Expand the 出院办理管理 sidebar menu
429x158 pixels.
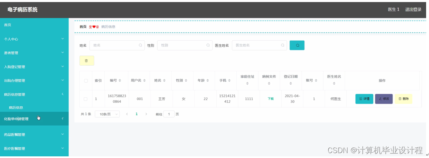pos(34,80)
